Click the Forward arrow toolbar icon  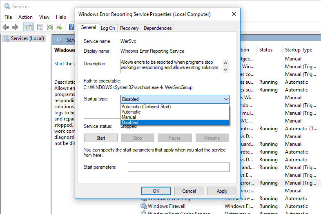pos(15,27)
